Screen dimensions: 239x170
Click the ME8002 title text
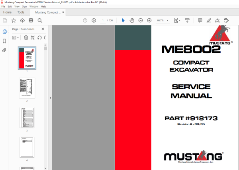click(191, 49)
